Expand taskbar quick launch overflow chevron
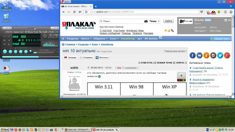Screen dimensions: 235x132 (x=62, y=129)
